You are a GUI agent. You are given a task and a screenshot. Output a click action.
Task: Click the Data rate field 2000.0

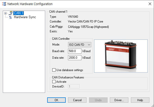coord(75,58)
